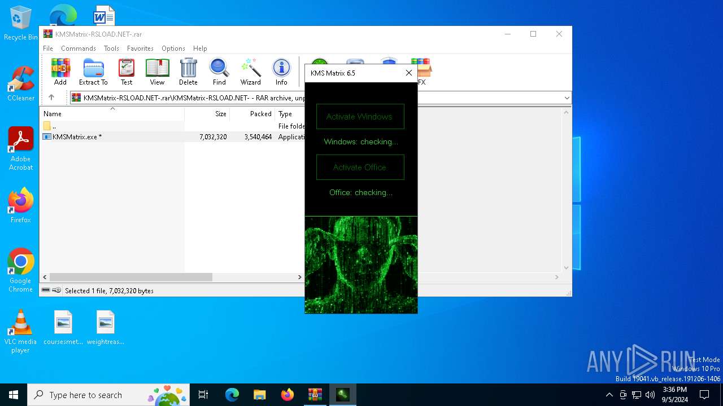Click the Word document desktop icon
The height and width of the screenshot is (406, 723).
point(104,15)
